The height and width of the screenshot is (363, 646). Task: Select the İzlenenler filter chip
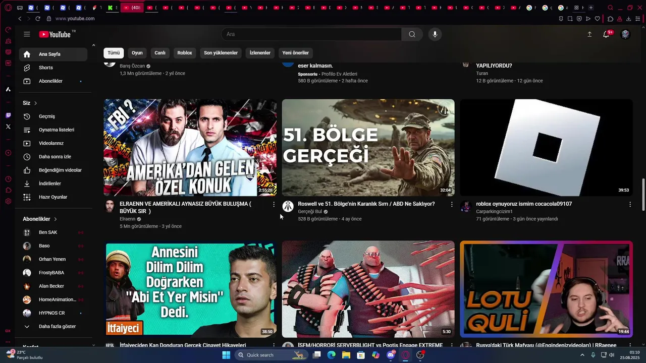(260, 53)
